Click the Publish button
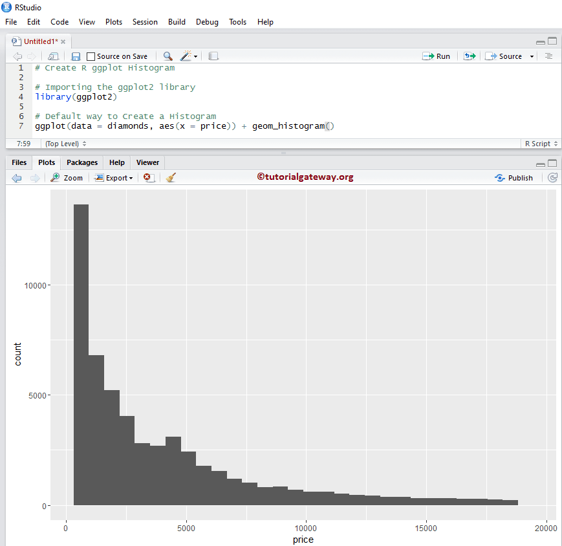 (x=514, y=177)
